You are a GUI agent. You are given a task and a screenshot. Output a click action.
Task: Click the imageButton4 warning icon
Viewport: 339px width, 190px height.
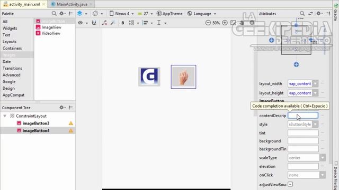point(70,130)
